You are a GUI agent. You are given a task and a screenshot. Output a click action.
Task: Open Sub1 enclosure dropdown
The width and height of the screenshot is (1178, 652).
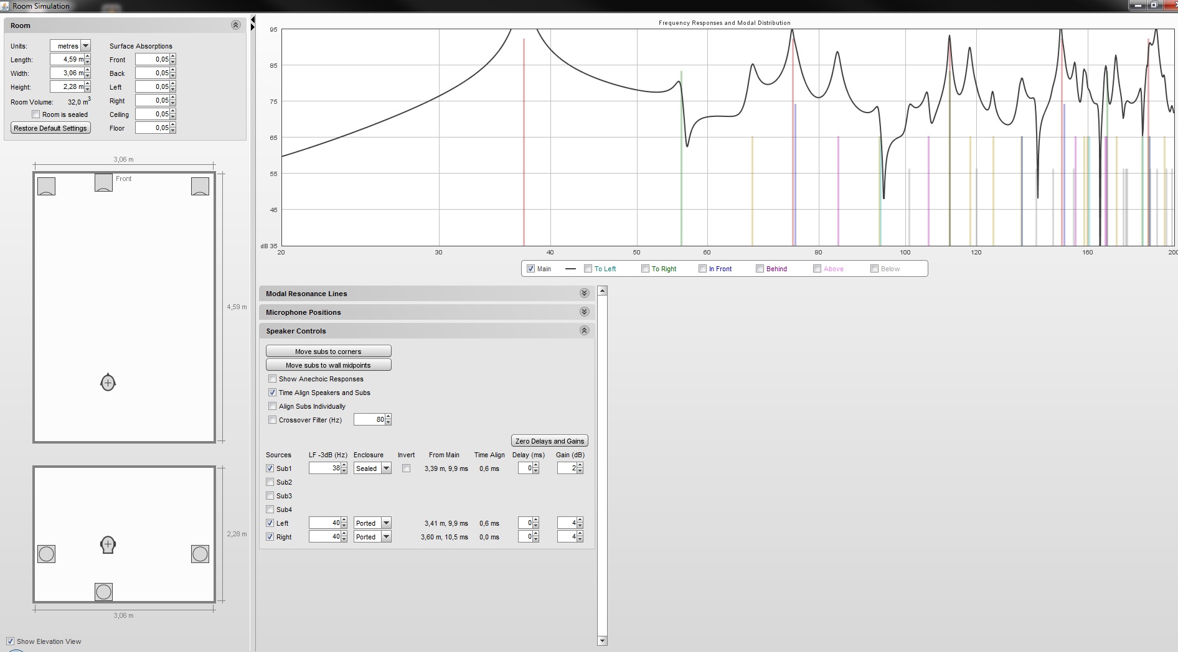point(386,468)
